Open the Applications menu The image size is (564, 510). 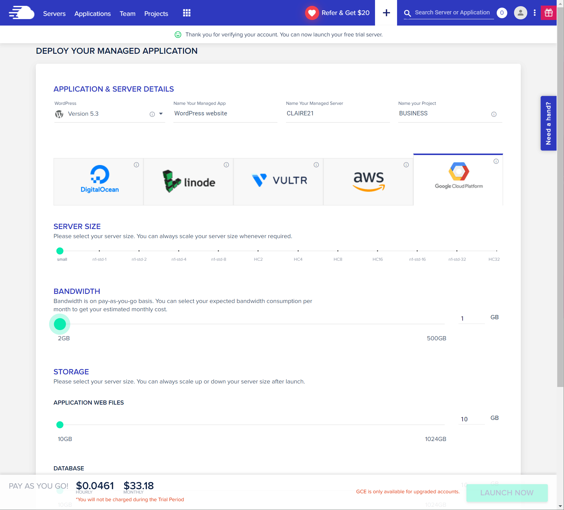coord(93,14)
